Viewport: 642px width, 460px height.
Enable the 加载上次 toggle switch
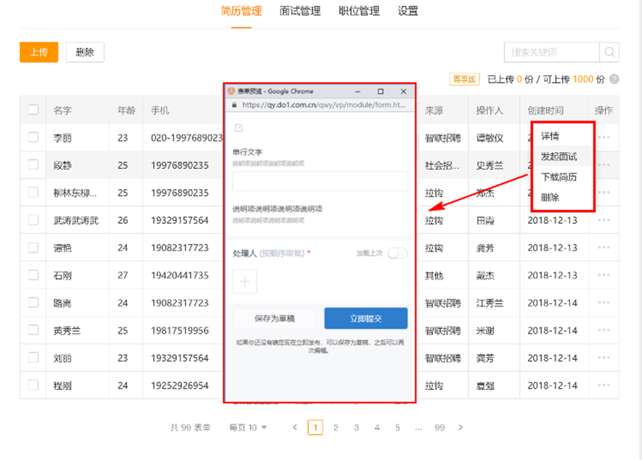tap(397, 253)
